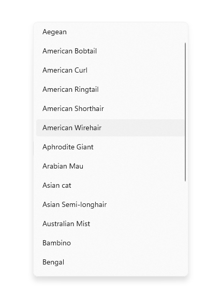Screen dimensions: 221x305
Task: Pick American Curl in dropdown list
Action: 110,70
